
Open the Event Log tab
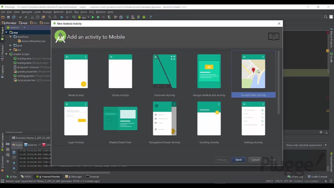coord(295,177)
